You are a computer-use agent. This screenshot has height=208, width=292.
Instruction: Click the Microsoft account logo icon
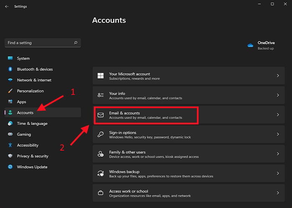pyautogui.click(x=101, y=76)
